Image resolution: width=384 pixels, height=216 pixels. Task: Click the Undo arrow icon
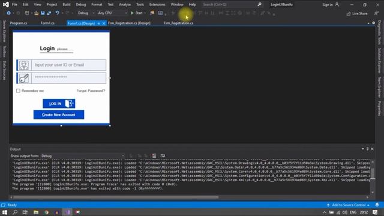click(x=57, y=13)
